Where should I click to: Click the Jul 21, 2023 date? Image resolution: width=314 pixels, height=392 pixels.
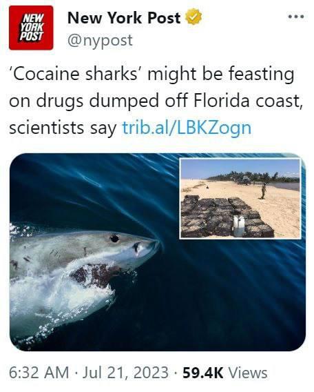(125, 373)
